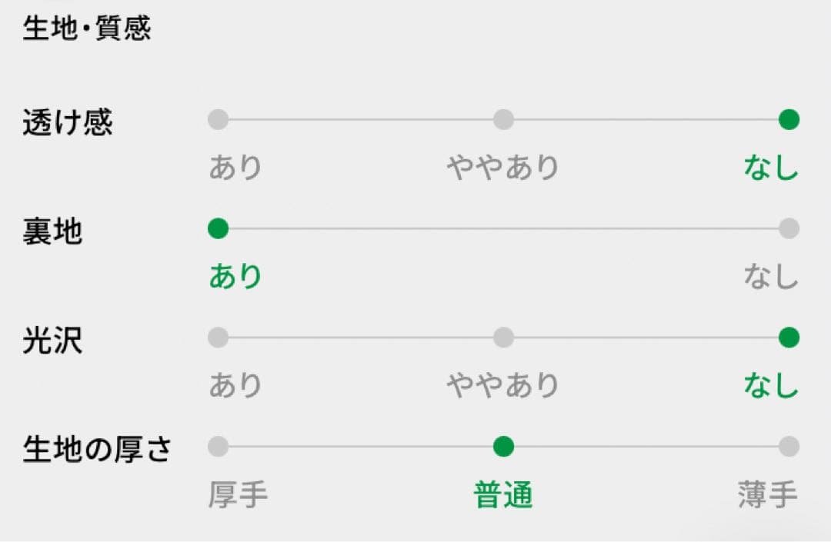831x542 pixels.
Task: Click the 生地の厚さ row label
Action: (x=97, y=450)
